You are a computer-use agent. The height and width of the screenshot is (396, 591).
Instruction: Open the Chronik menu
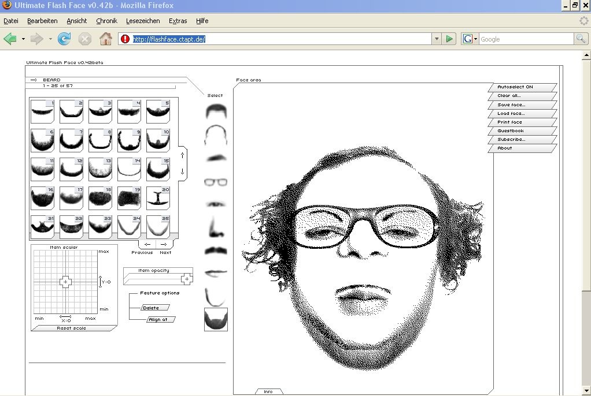coord(106,21)
